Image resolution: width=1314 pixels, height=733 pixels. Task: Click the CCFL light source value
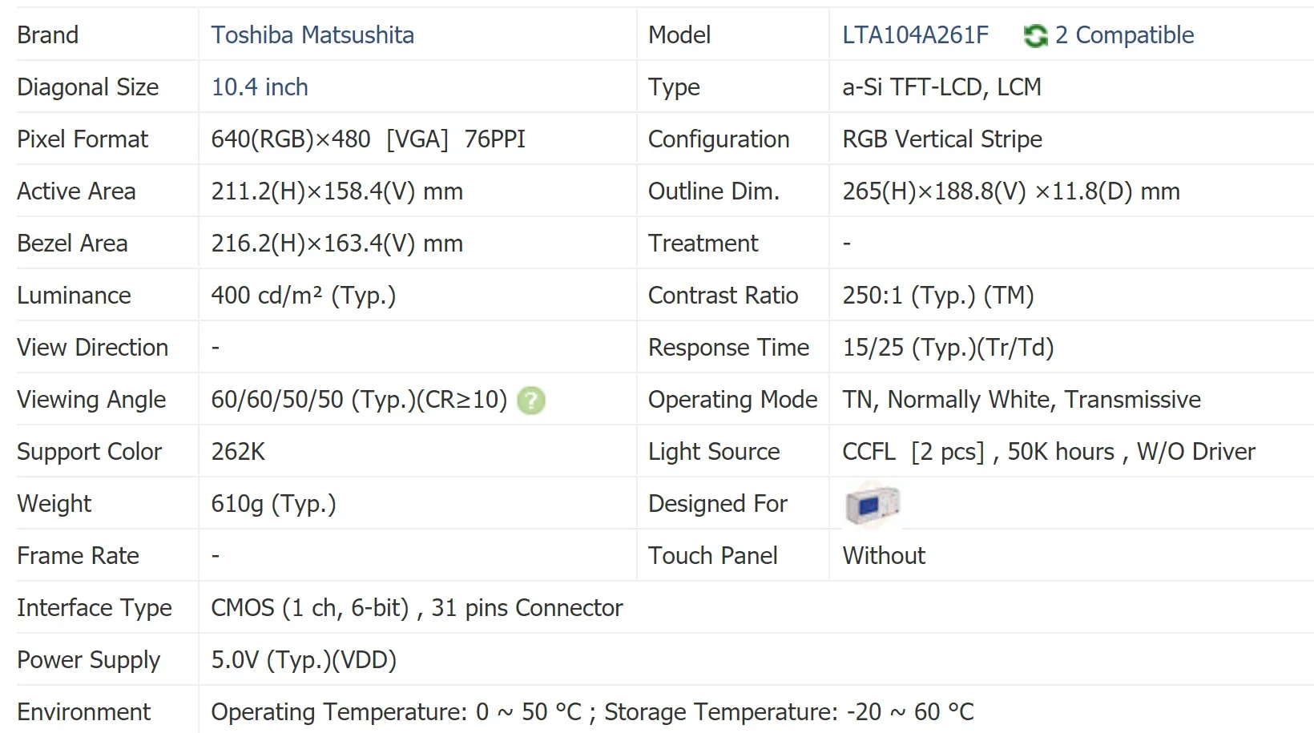pyautogui.click(x=1048, y=452)
